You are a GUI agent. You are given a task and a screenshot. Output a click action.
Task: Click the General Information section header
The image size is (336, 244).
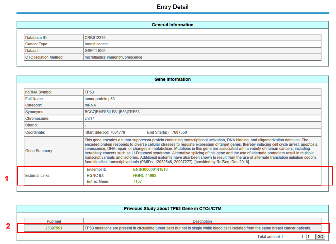tap(172, 25)
